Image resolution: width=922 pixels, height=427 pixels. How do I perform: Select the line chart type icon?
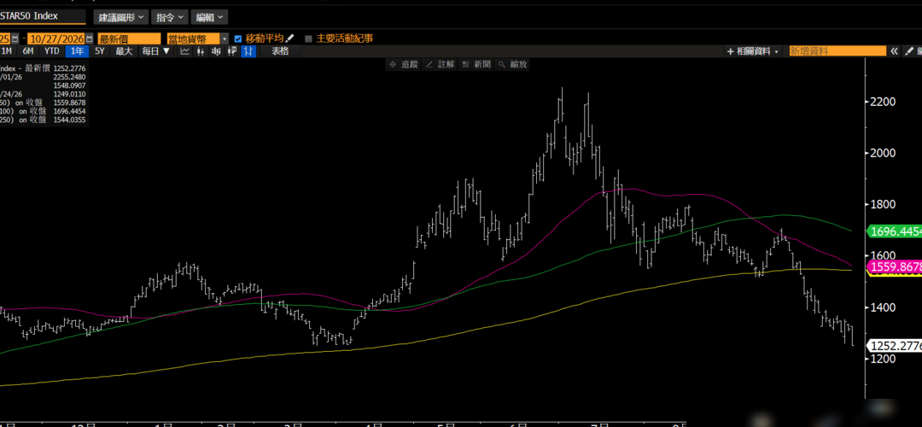tap(184, 51)
